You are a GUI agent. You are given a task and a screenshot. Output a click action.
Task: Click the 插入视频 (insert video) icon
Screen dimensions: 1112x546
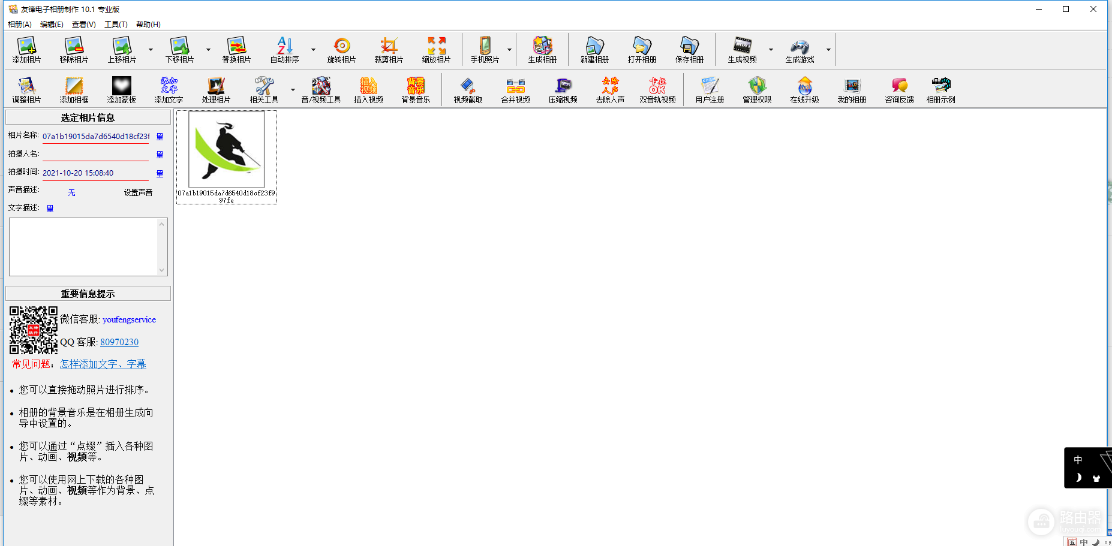point(368,90)
